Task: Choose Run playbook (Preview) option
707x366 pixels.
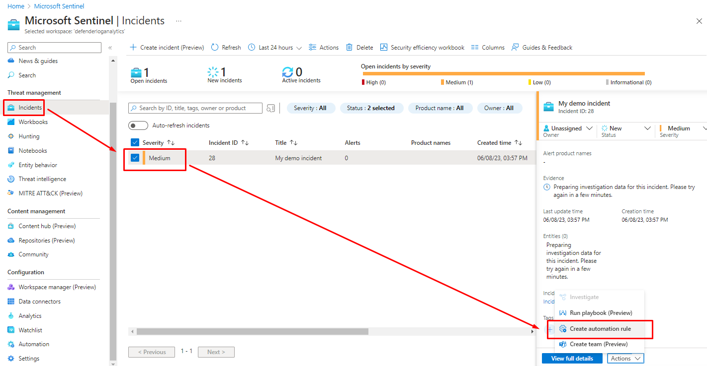Action: pyautogui.click(x=601, y=313)
